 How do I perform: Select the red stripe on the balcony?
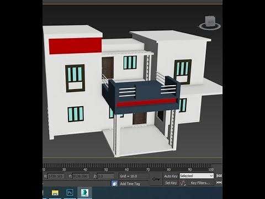147,102
